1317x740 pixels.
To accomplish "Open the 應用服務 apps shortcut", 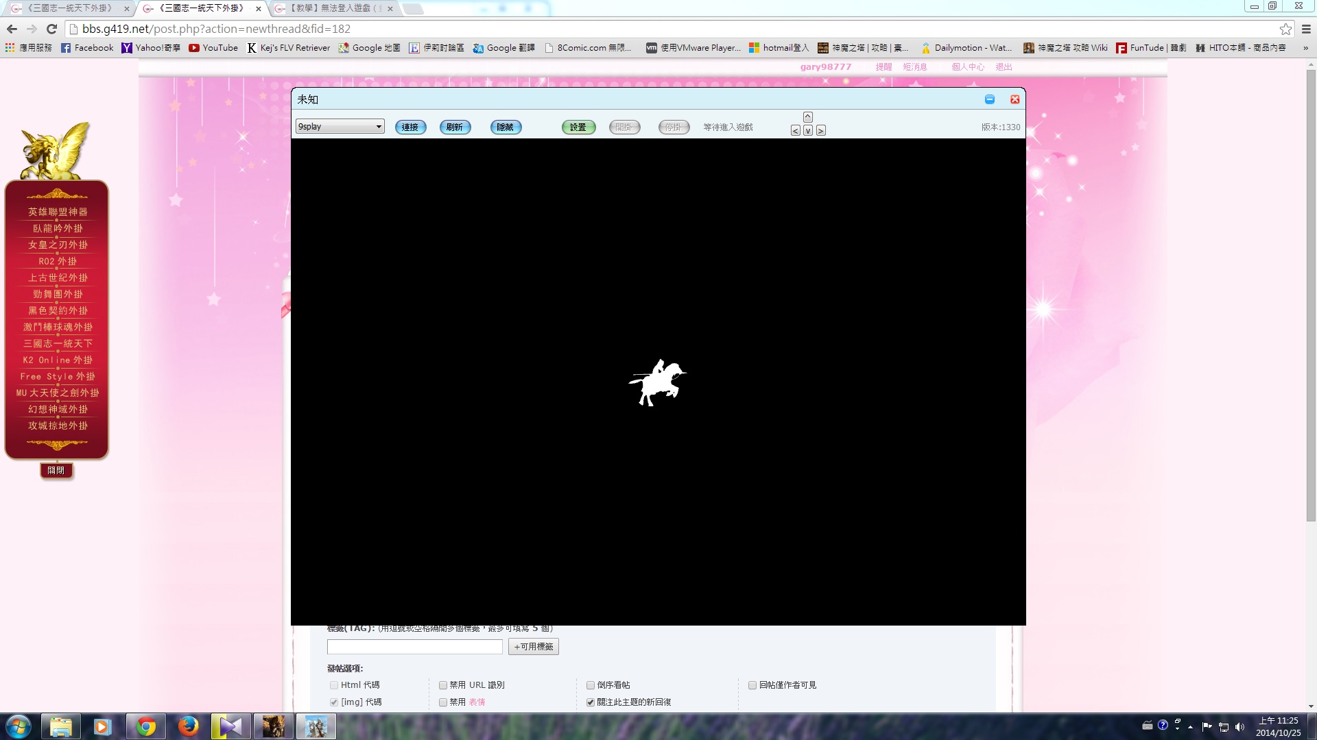I will tap(29, 48).
